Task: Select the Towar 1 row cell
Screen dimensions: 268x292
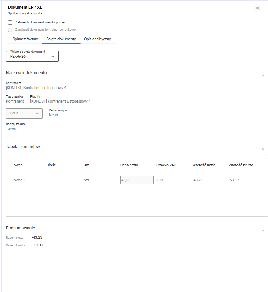Action: click(18, 180)
